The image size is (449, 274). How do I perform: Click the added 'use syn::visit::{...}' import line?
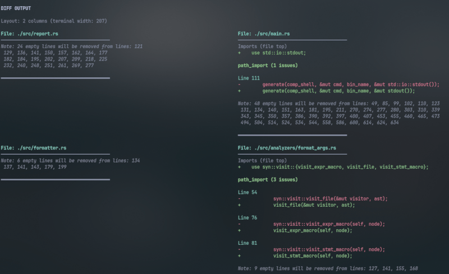pos(340,167)
